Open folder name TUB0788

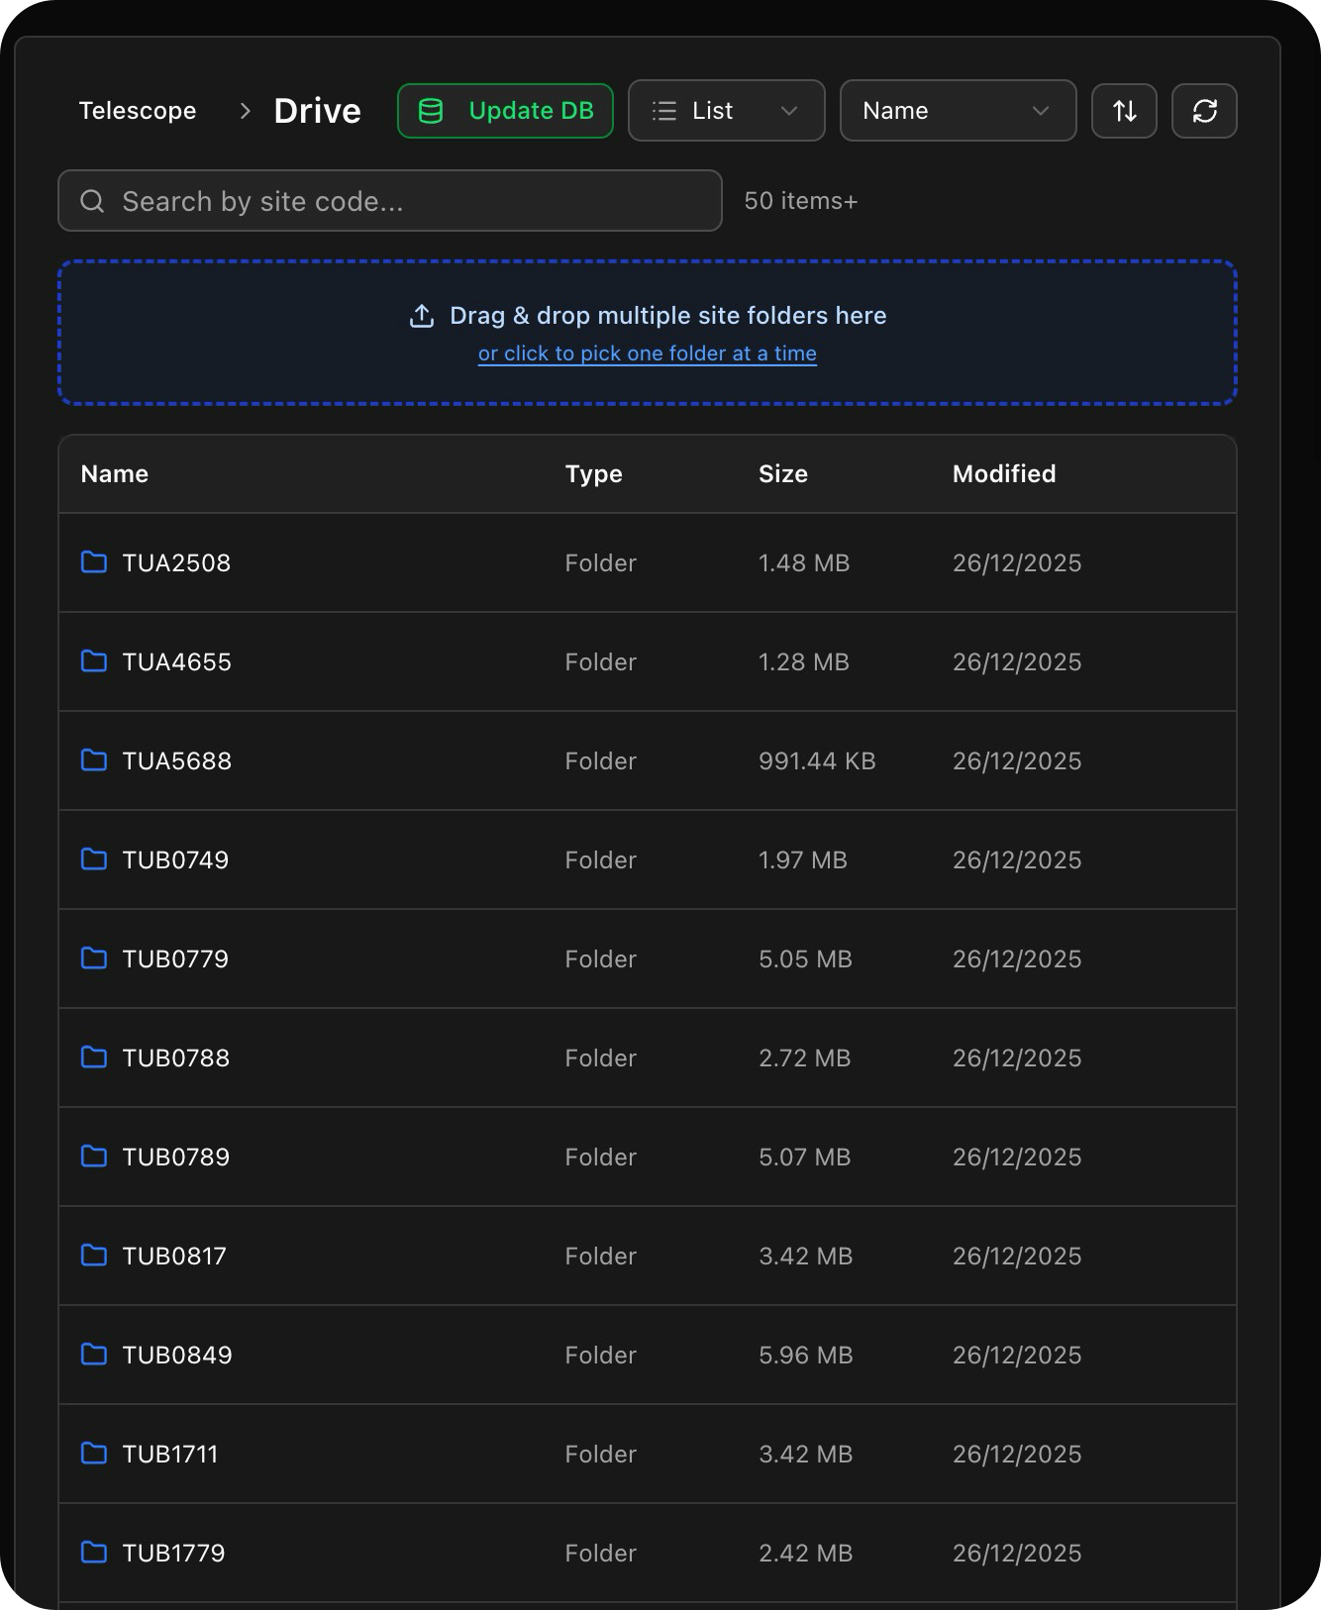(x=176, y=1058)
